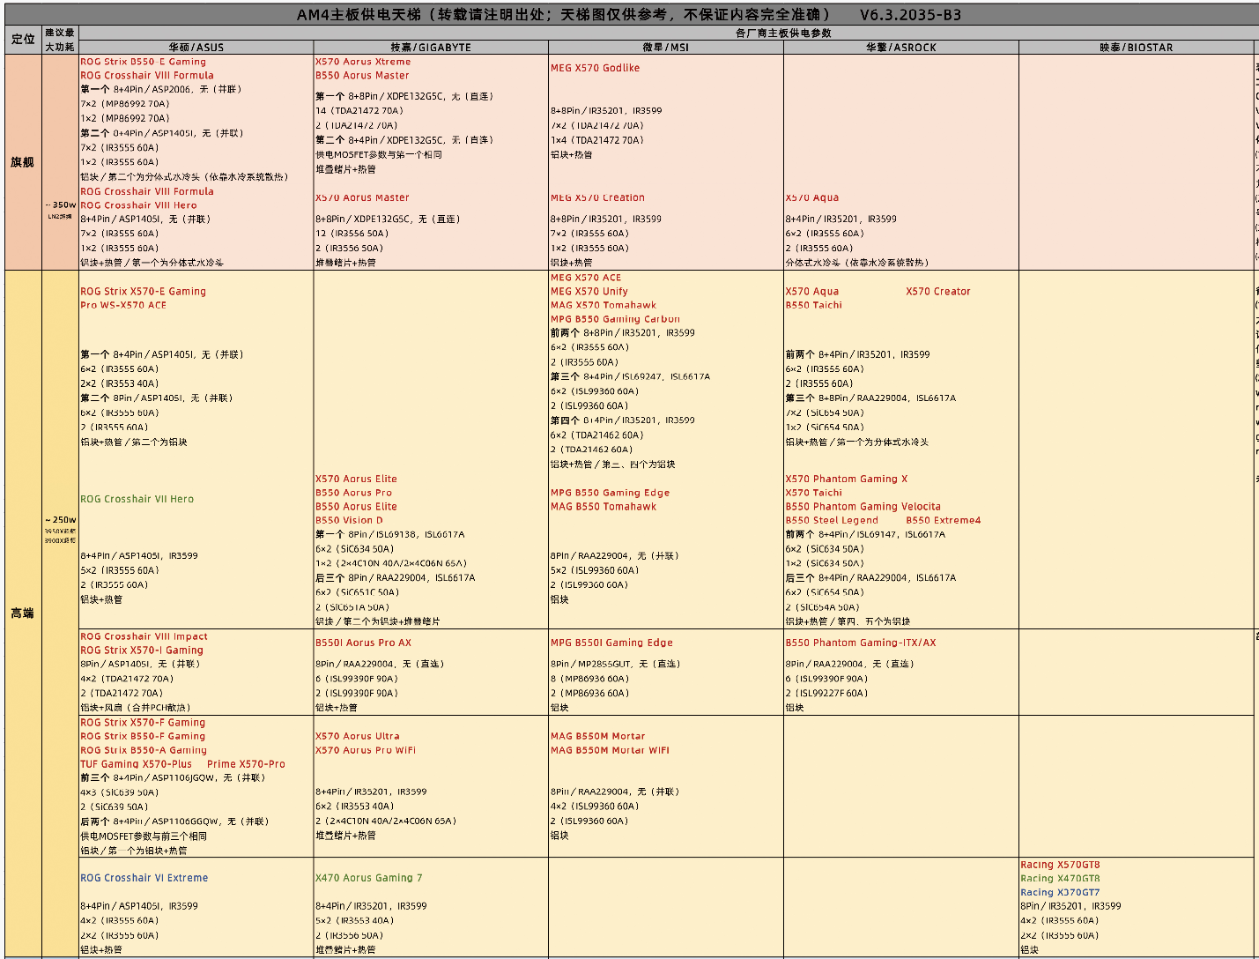Click MEG X570 Unify text

(589, 291)
